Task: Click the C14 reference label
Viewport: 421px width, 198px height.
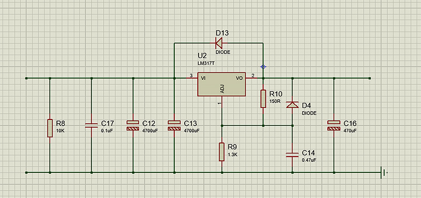Action: 308,153
